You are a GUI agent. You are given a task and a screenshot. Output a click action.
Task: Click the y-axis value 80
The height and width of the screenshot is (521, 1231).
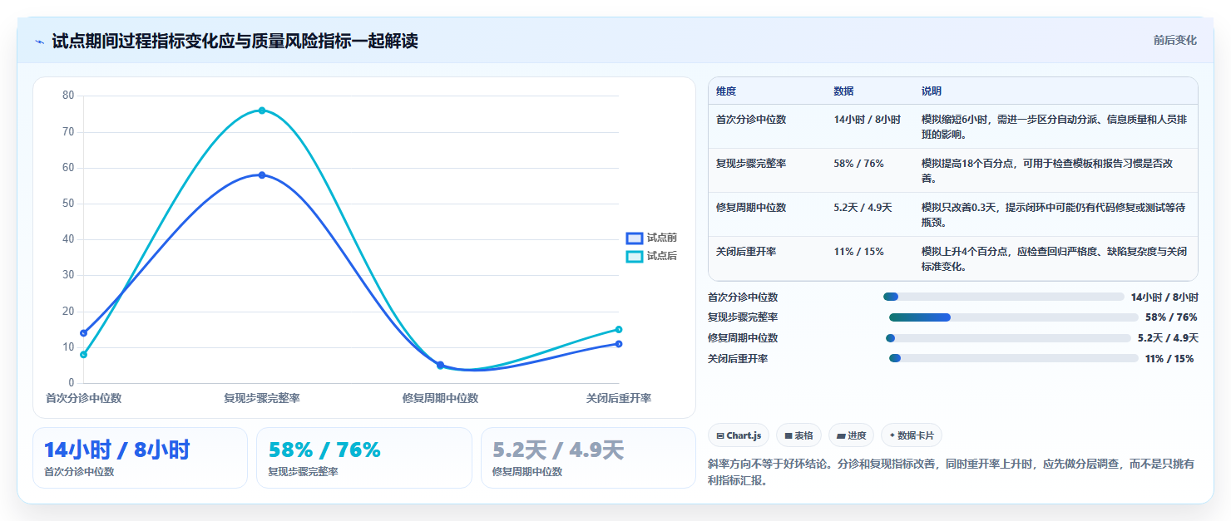[x=68, y=96]
